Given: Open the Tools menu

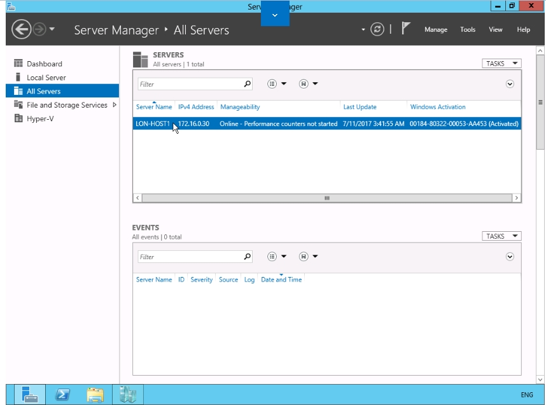Looking at the screenshot, I should click(467, 30).
